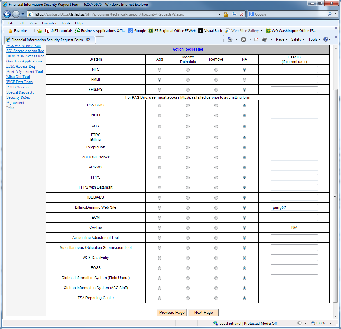341x329 pixels.
Task: Click the browser Back arrow button
Action: pos(7,14)
